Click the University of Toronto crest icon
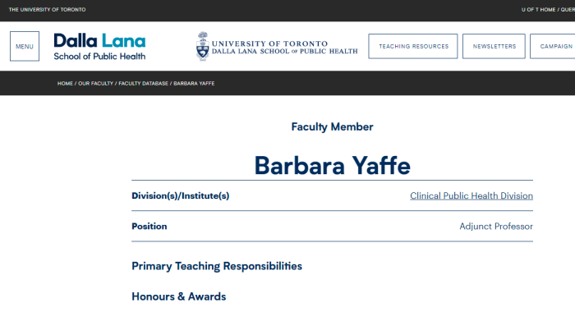575x312 pixels. [x=202, y=46]
